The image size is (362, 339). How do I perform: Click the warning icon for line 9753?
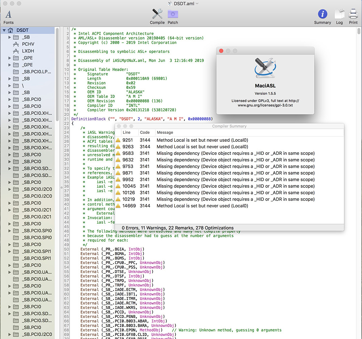(118, 166)
